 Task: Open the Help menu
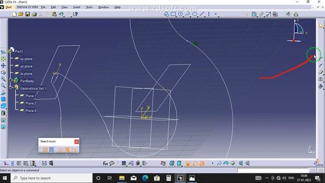tap(117, 7)
